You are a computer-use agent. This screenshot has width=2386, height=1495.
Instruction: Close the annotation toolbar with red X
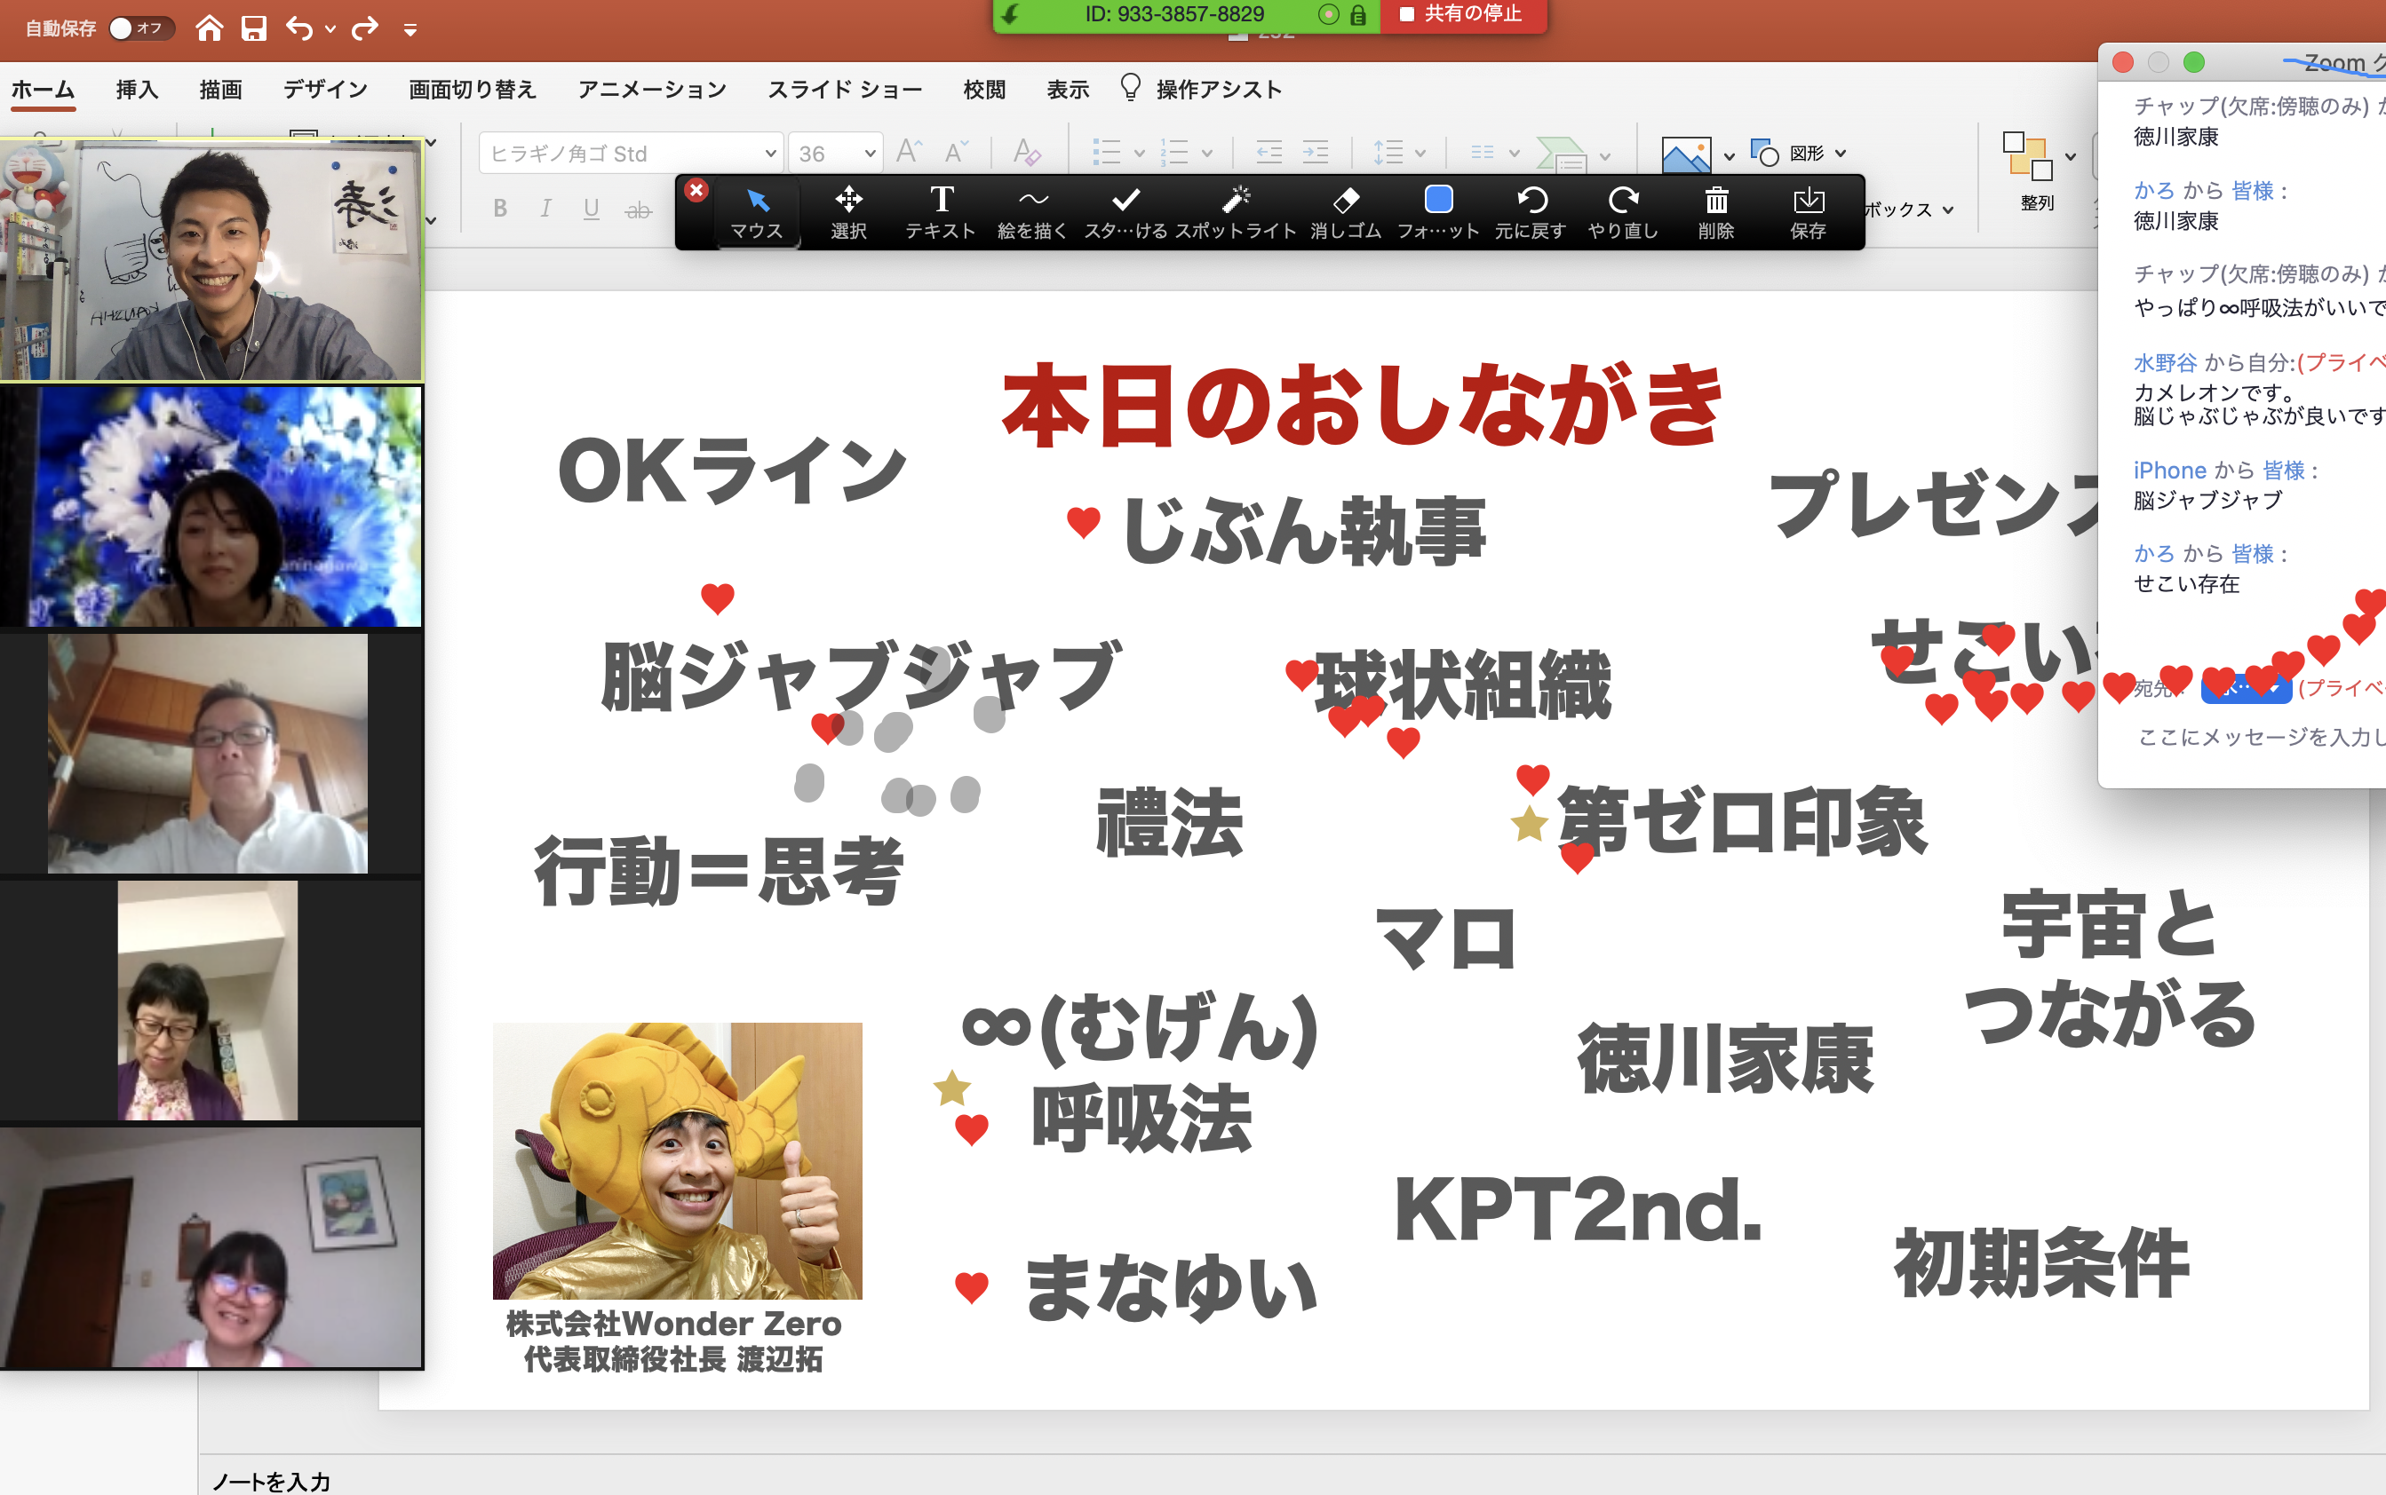[x=696, y=190]
